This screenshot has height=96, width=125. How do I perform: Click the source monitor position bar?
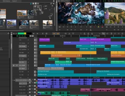(81, 25)
